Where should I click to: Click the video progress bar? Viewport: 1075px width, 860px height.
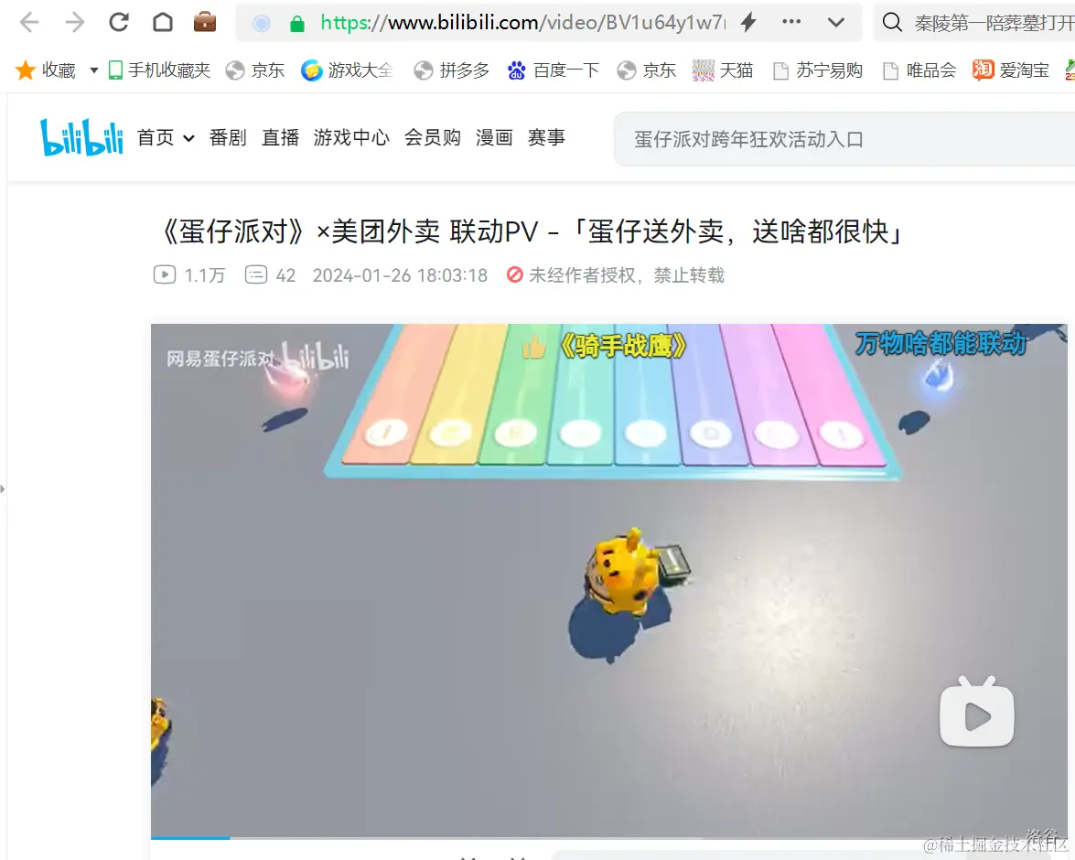click(608, 837)
